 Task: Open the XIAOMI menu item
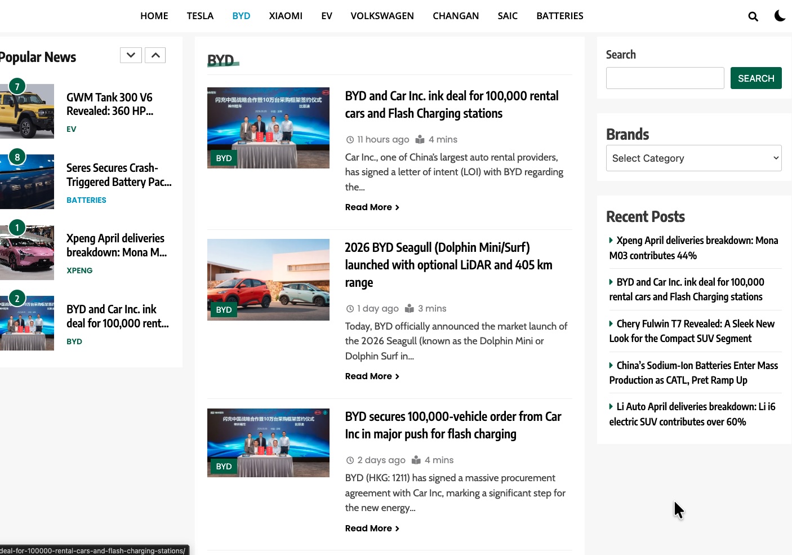click(286, 16)
